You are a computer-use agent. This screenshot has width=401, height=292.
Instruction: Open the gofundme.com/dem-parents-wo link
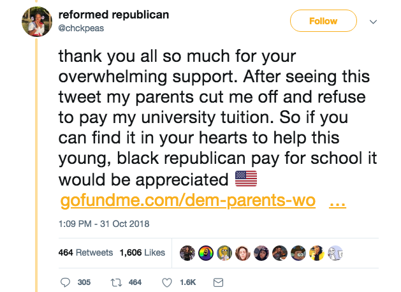click(187, 201)
